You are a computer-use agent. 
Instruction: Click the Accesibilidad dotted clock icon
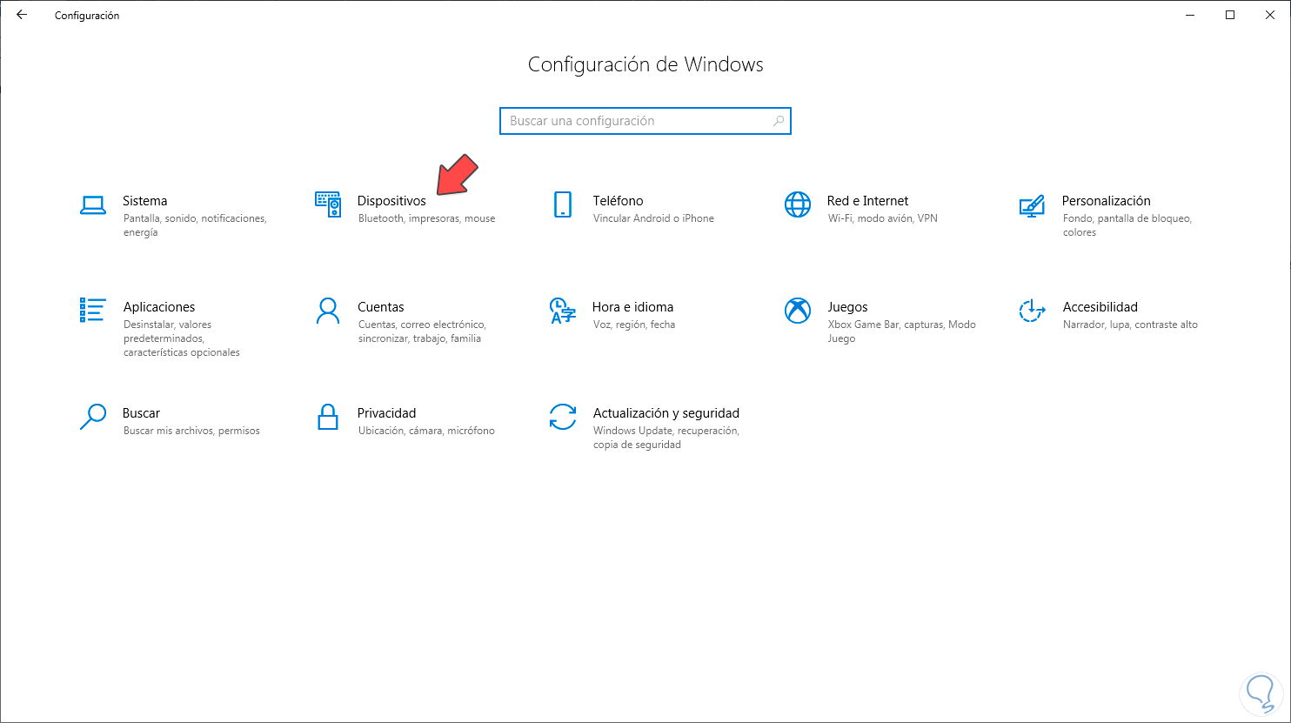(1032, 311)
